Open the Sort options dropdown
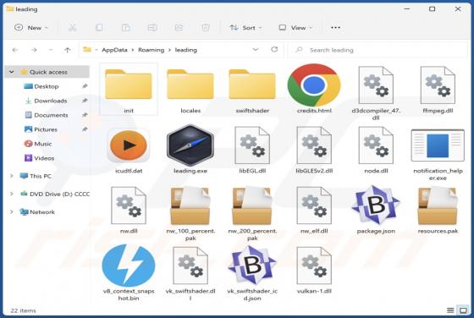 click(x=245, y=28)
